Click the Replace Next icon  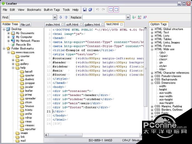(x=134, y=17)
